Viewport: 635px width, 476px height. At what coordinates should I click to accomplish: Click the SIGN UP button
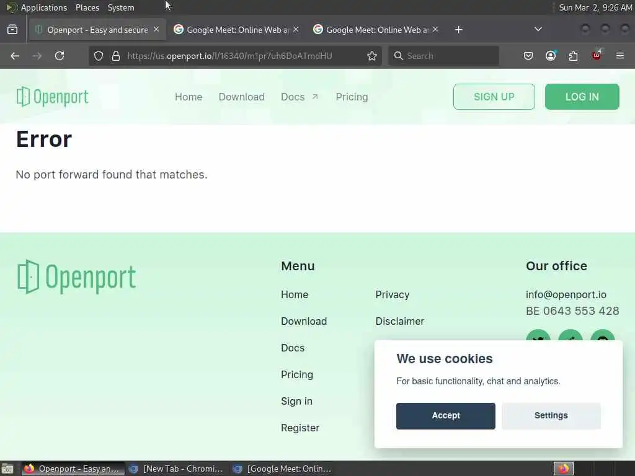[494, 97]
